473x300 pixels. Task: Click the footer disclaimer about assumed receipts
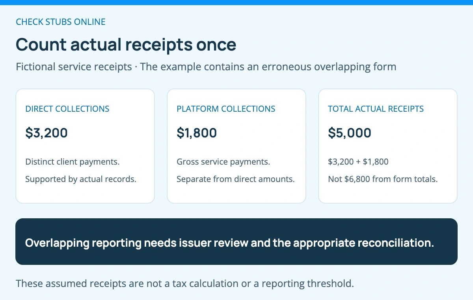tap(185, 284)
